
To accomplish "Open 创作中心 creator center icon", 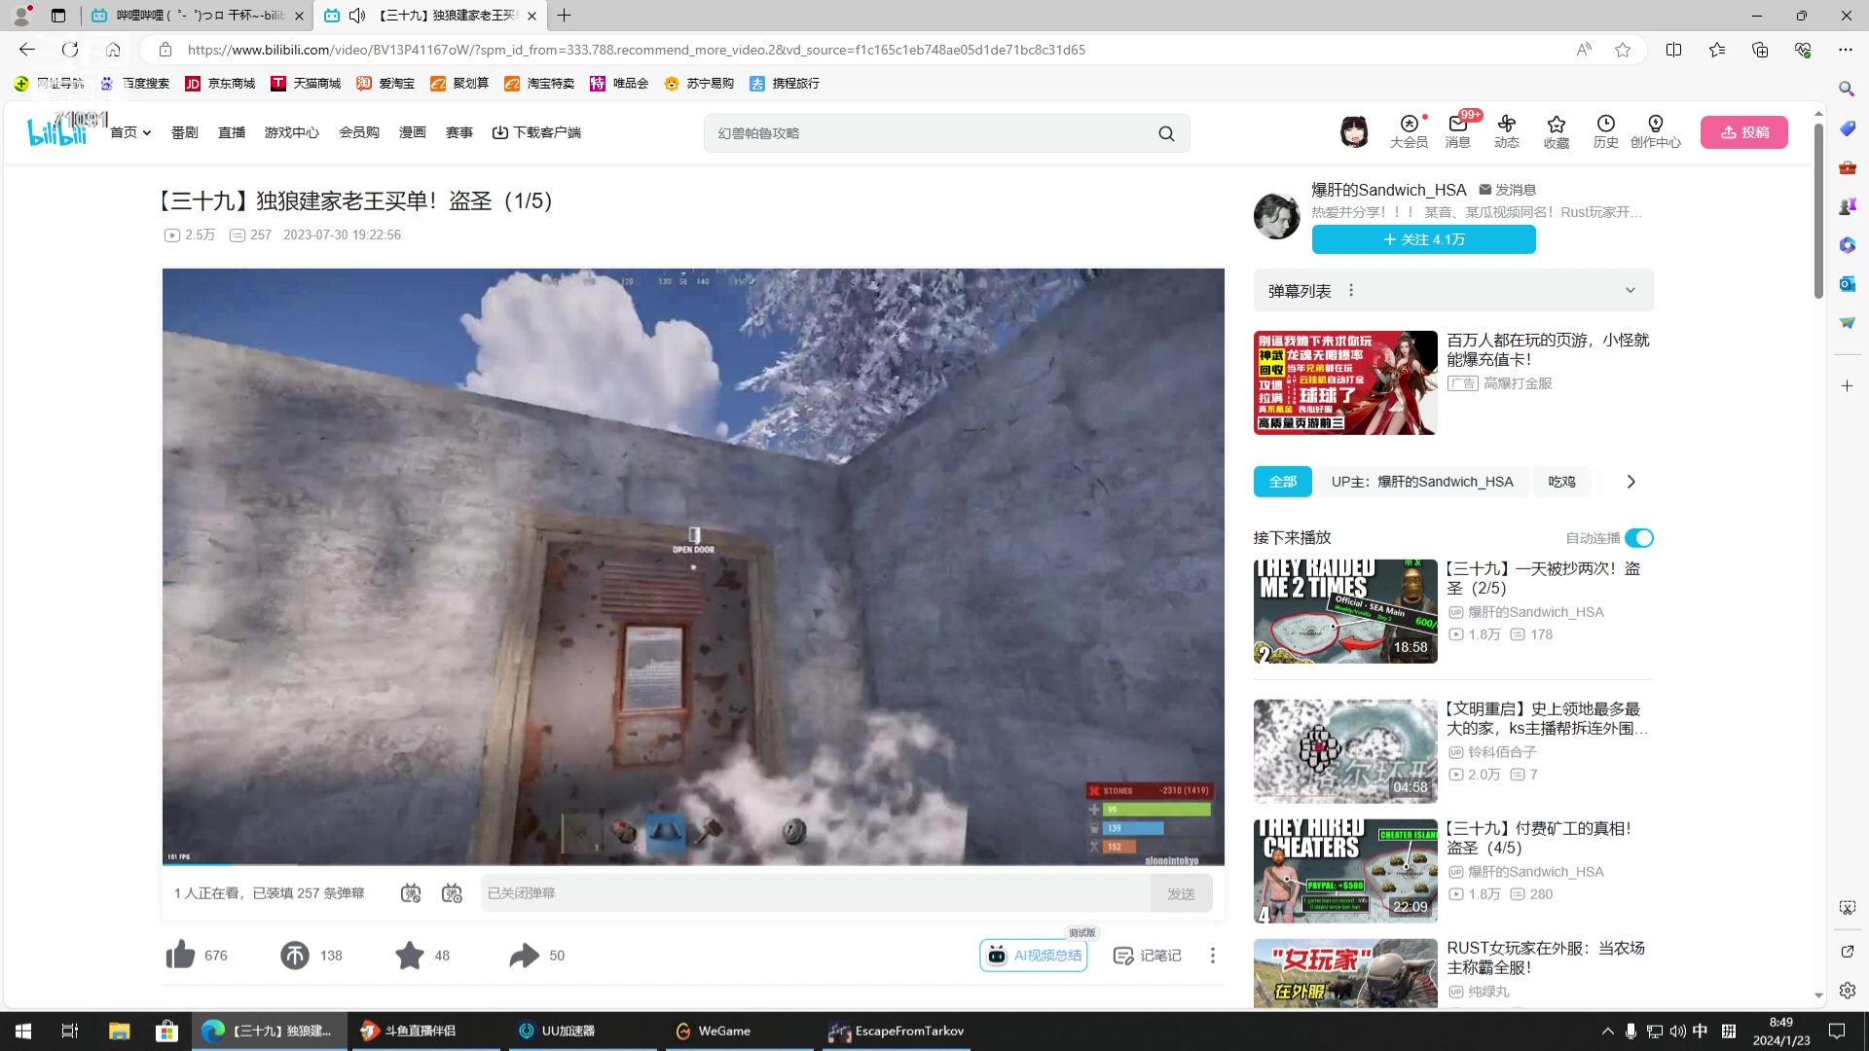I will tap(1656, 131).
